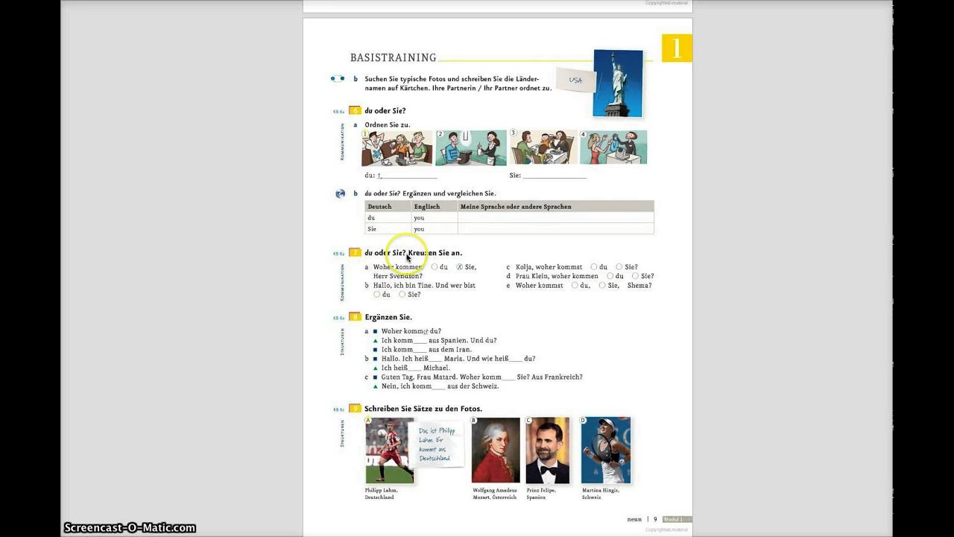Click the caption 'Martina Hingis, Schweiz'
954x537 pixels.
coord(601,494)
